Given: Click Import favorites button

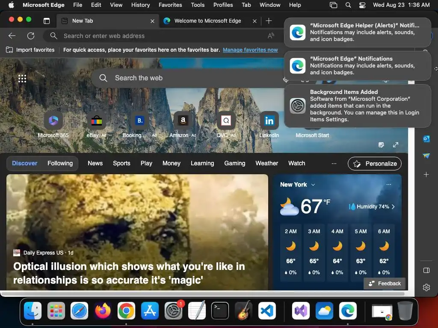Looking at the screenshot, I should 30,50.
